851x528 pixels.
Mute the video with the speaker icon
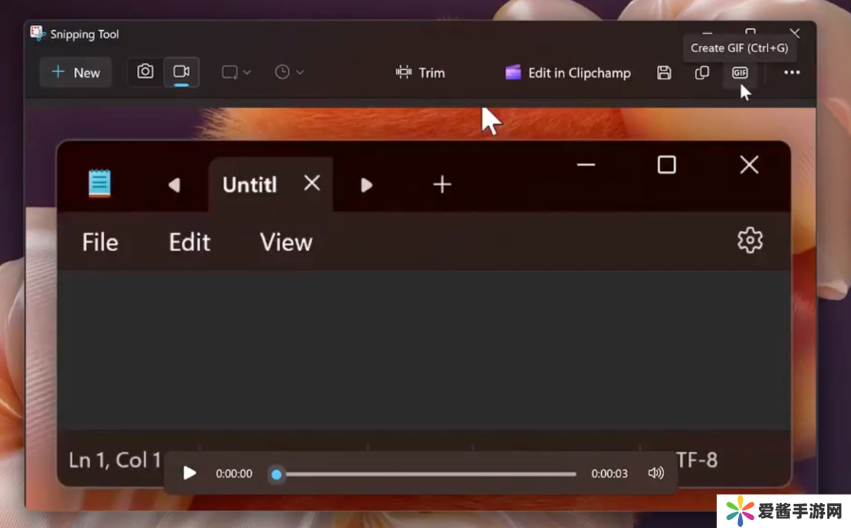[x=656, y=473]
